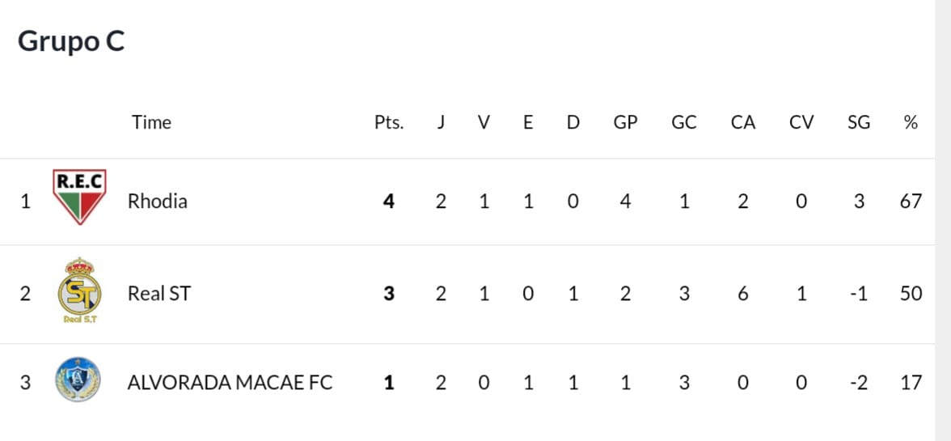Click the Pts. column header
This screenshot has height=441, width=951.
pos(388,122)
